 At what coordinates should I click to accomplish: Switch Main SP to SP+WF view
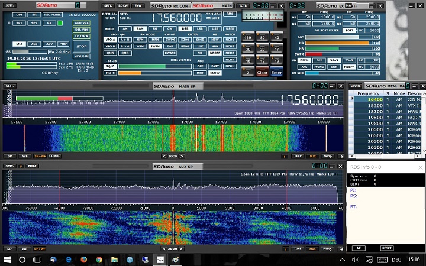[x=40, y=156]
